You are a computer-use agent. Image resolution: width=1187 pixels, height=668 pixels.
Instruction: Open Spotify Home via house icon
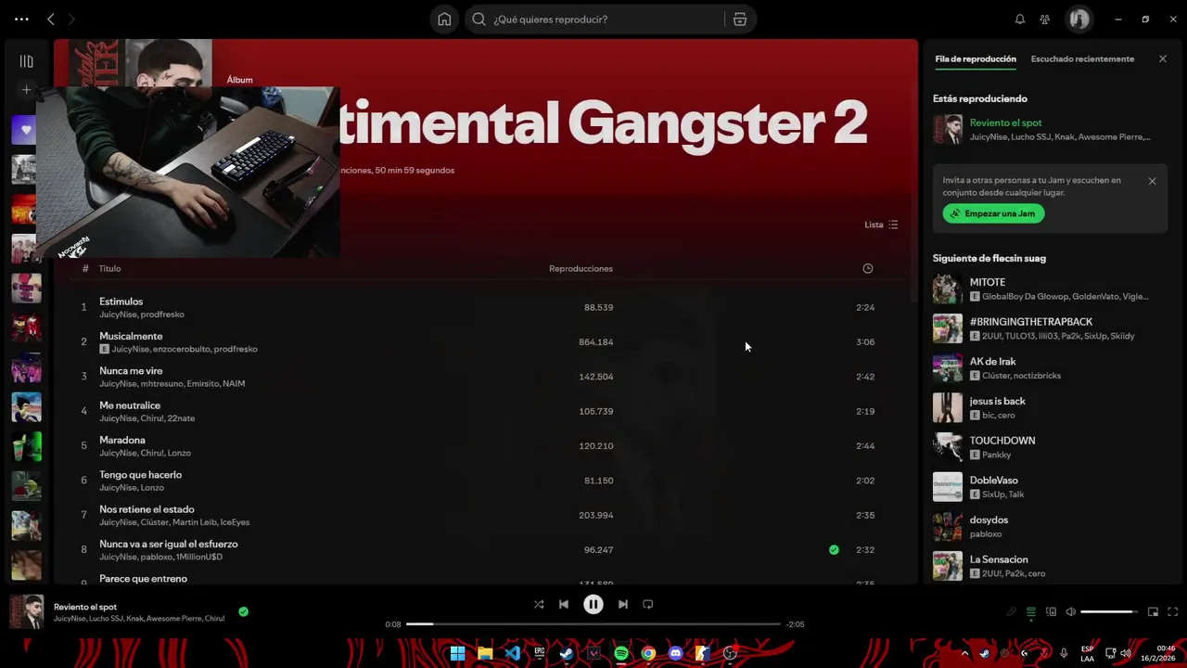tap(444, 19)
